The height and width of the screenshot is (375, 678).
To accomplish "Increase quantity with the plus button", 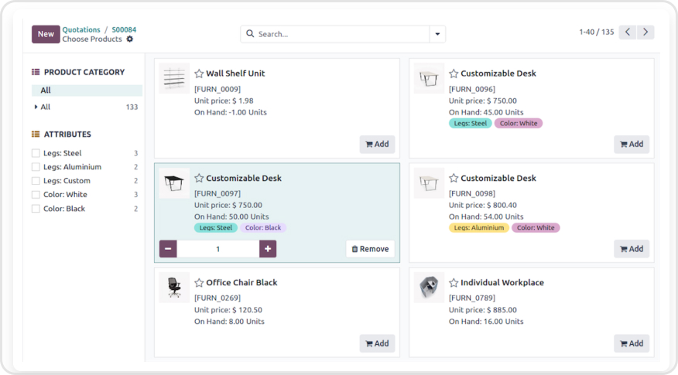I will pos(268,249).
